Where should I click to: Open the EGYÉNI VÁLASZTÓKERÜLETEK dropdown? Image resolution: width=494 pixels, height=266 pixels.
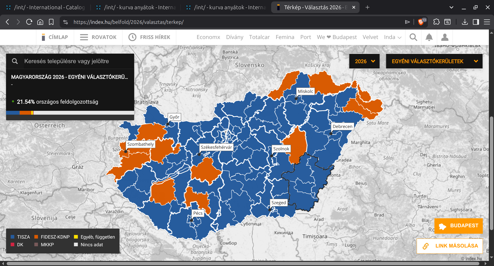[434, 61]
